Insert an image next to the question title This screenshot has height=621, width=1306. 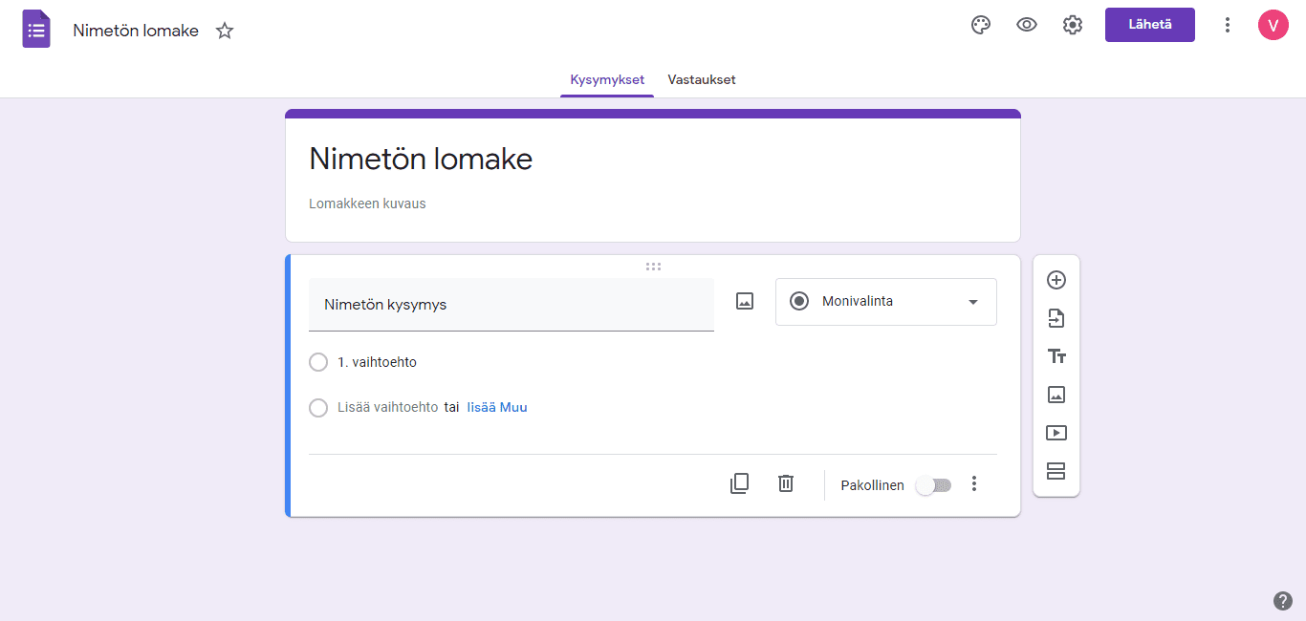click(744, 300)
